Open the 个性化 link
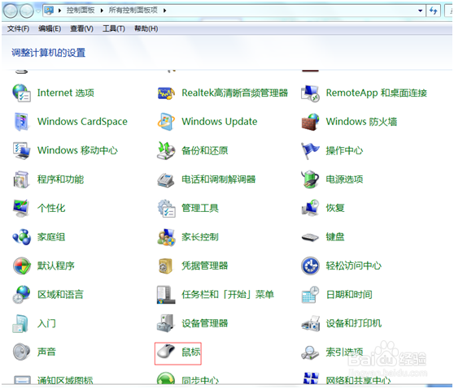454x389 pixels. (51, 208)
